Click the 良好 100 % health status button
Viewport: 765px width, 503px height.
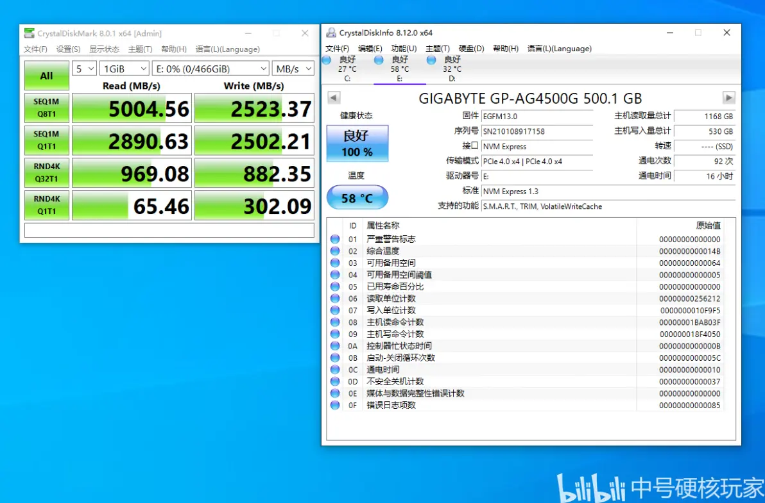coord(357,143)
